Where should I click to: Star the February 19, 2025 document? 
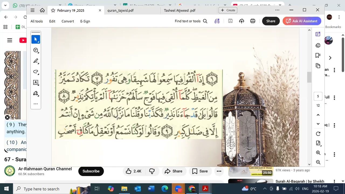pos(53,10)
